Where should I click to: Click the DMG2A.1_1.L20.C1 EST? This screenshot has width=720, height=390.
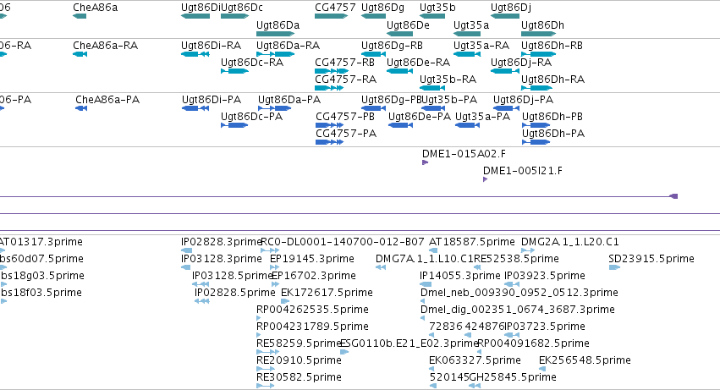pyautogui.click(x=528, y=250)
